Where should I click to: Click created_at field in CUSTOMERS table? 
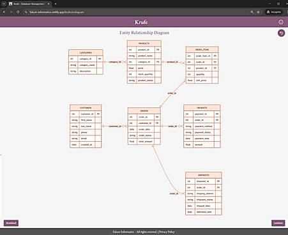pos(86,145)
